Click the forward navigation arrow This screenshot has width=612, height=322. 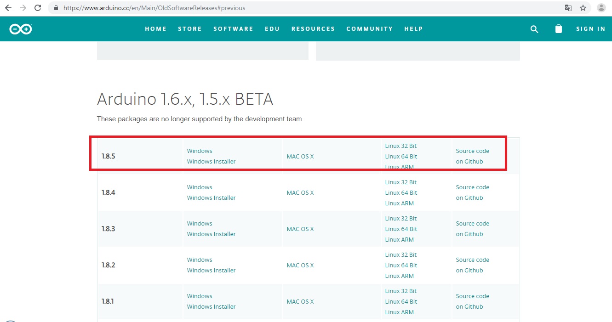[x=23, y=8]
